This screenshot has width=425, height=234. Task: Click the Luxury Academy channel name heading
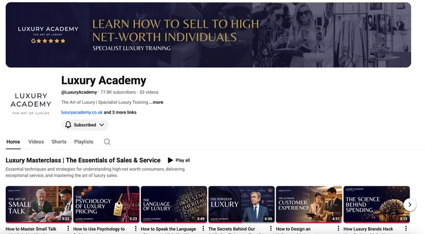(x=103, y=80)
